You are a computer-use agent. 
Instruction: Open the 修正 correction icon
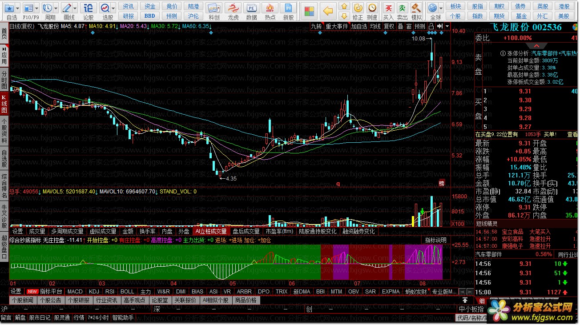[x=358, y=8]
